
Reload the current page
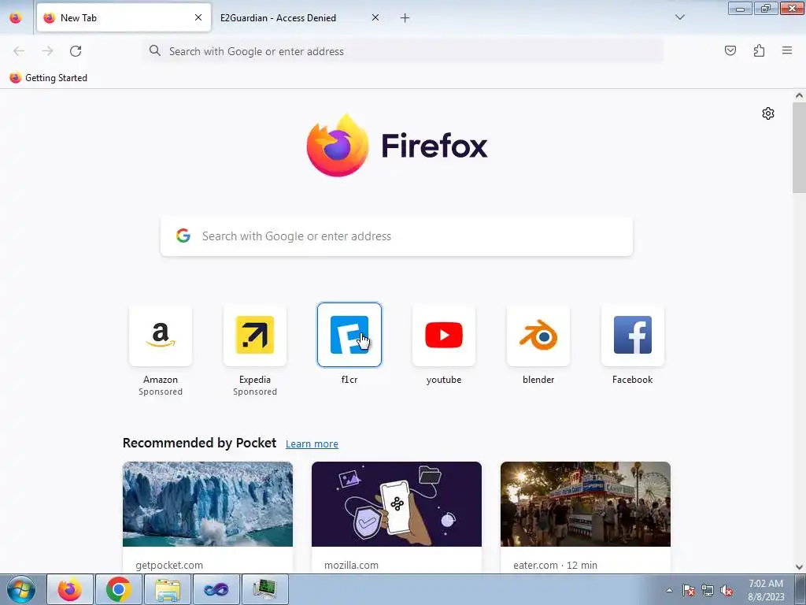(76, 51)
